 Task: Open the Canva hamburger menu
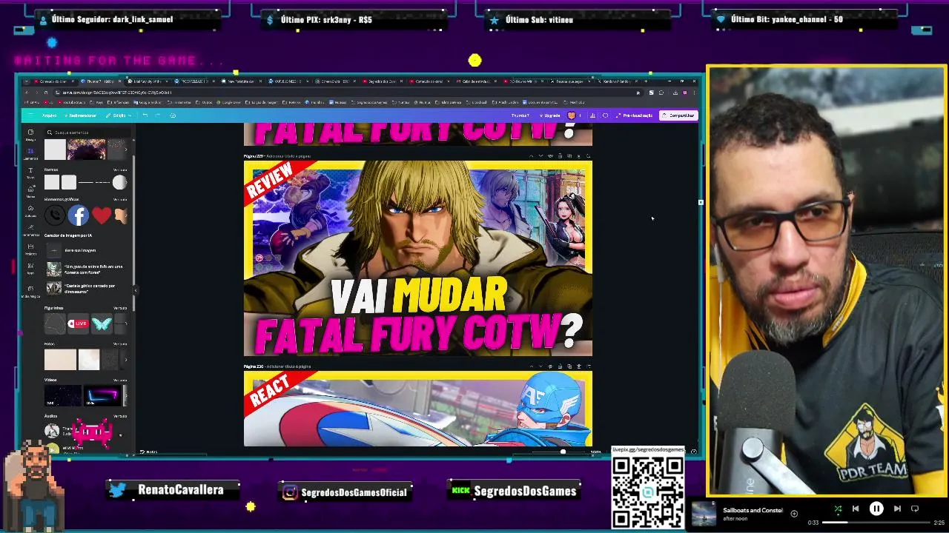[30, 115]
